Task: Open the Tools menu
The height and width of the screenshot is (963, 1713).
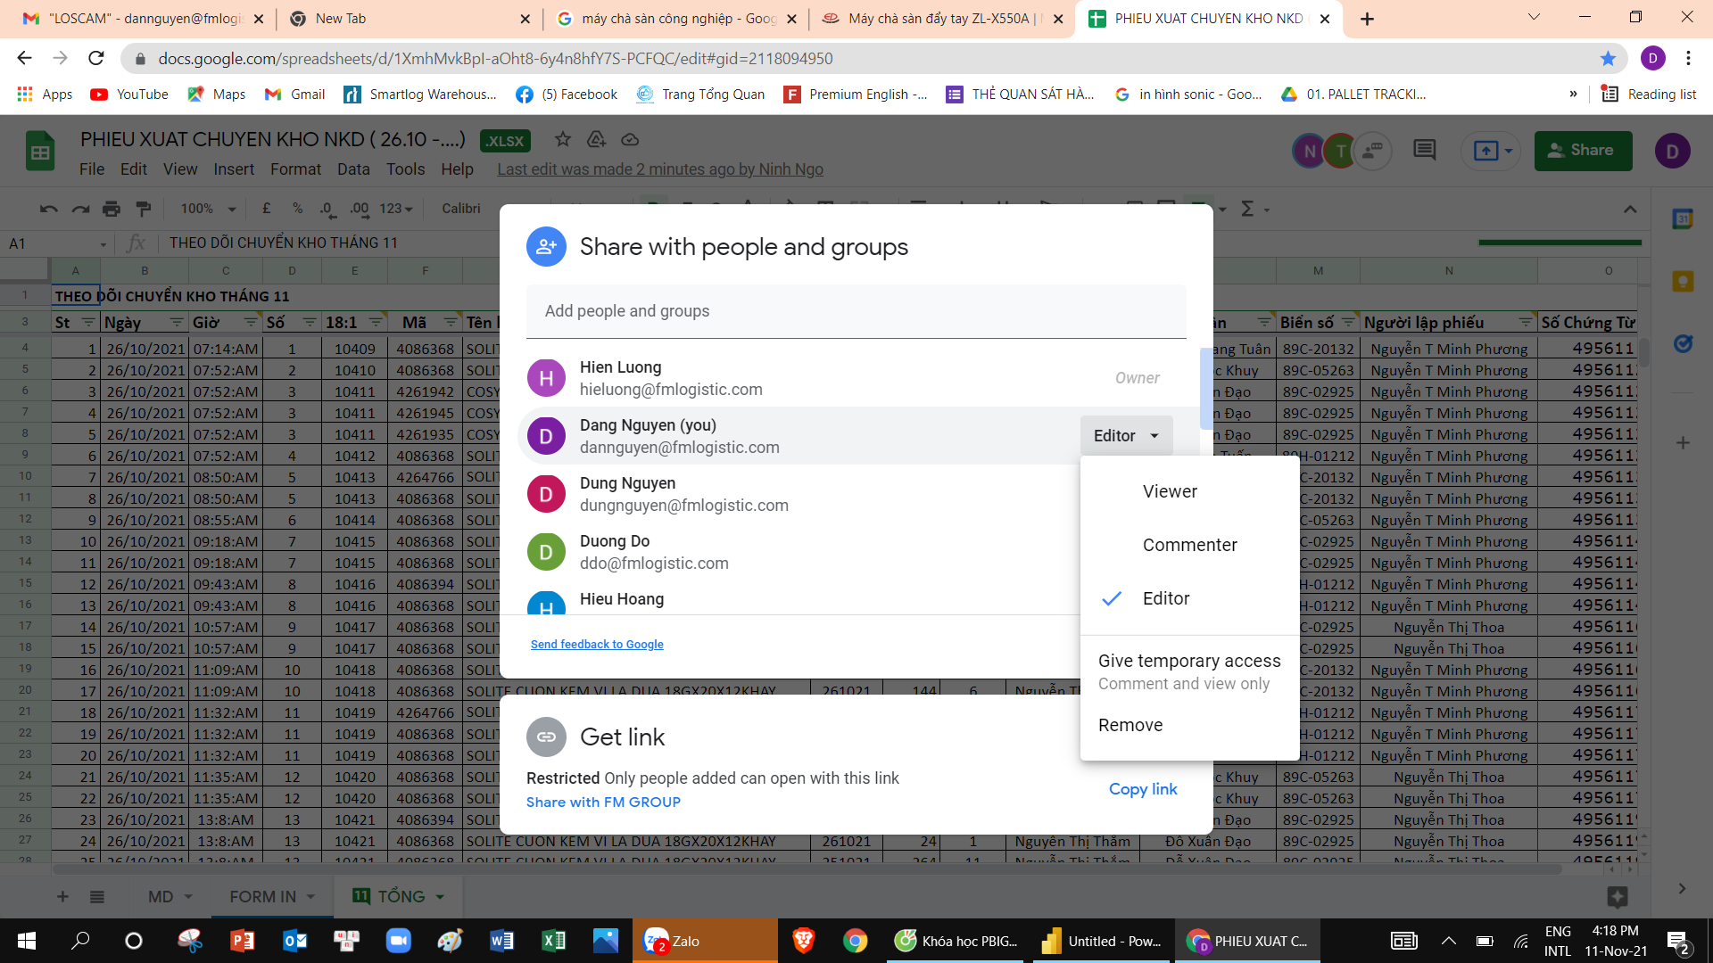Action: [x=405, y=169]
